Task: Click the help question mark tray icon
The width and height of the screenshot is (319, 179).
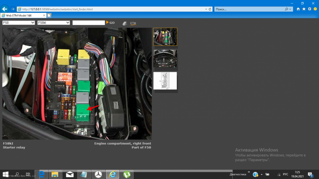Action: point(255,174)
